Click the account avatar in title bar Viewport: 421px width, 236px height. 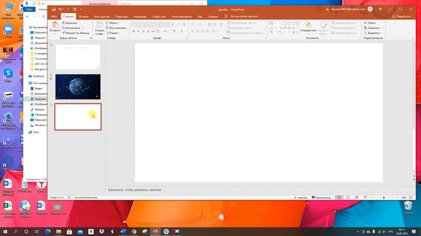[x=370, y=9]
